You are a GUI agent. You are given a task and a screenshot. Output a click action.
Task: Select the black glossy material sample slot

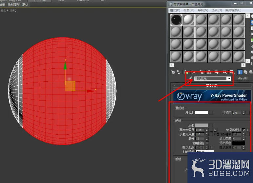click(176, 20)
